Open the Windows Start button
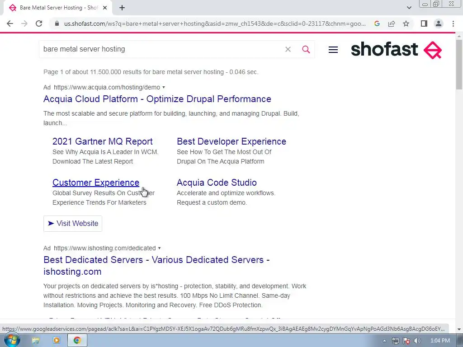This screenshot has height=347, width=463. (12, 340)
